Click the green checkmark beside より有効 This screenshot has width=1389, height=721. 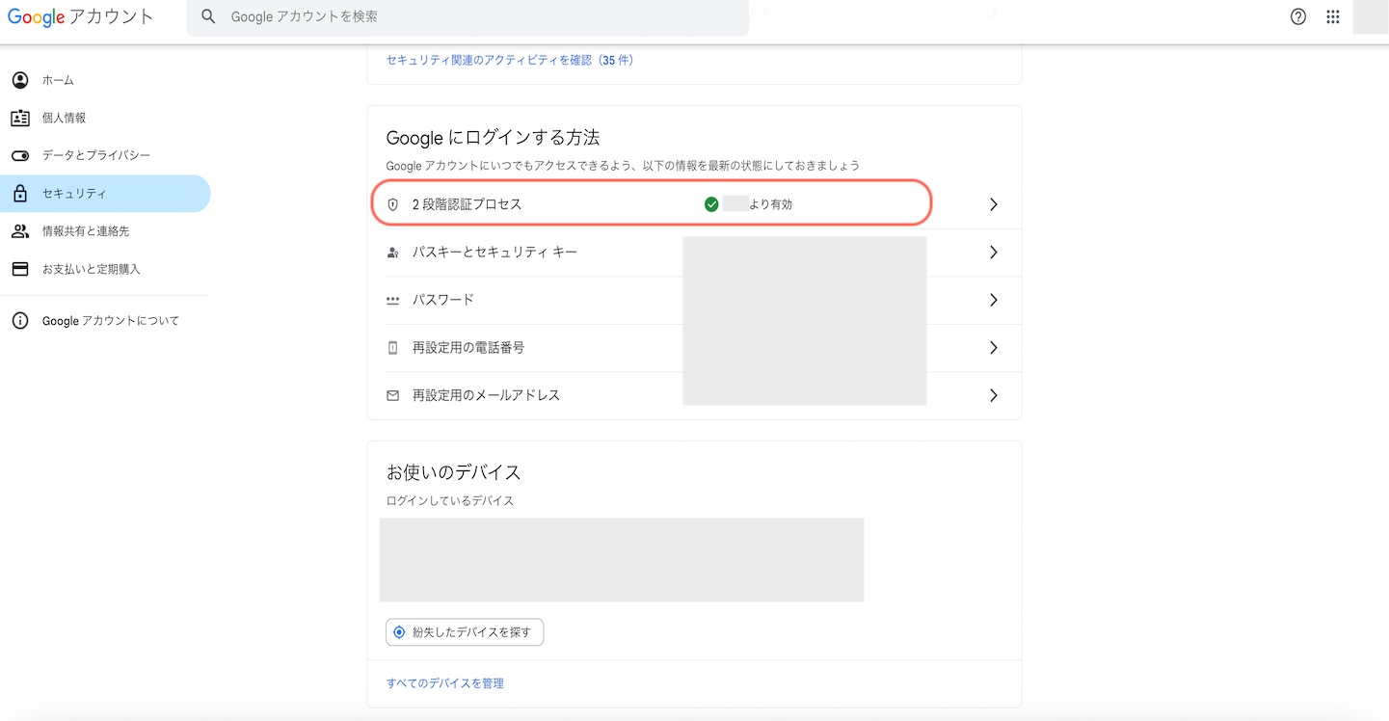point(711,204)
